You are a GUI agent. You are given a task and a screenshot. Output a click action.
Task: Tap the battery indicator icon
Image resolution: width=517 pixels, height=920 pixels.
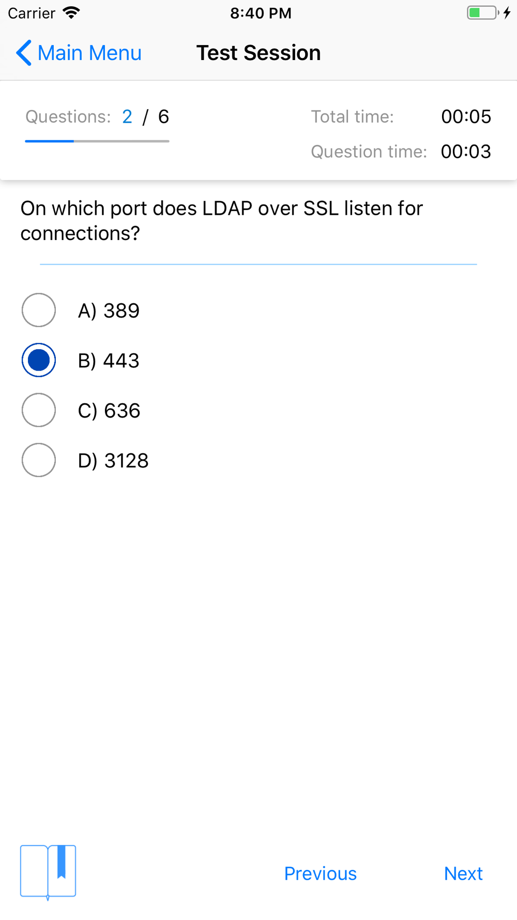(483, 13)
